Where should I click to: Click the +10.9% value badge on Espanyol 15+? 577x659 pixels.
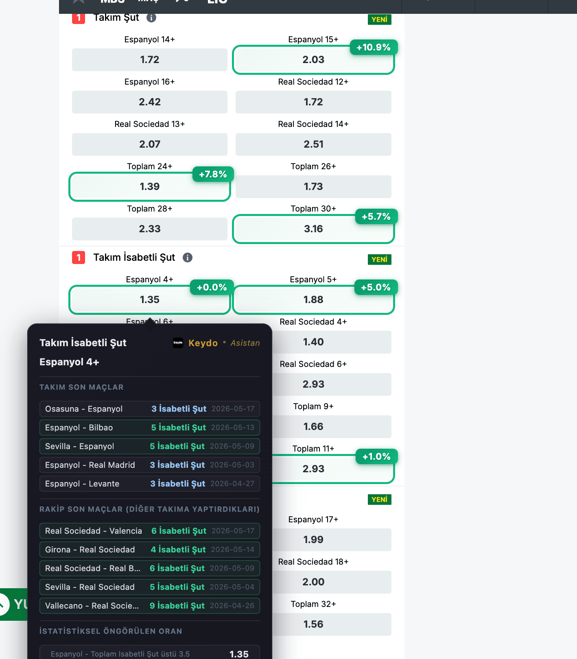374,48
